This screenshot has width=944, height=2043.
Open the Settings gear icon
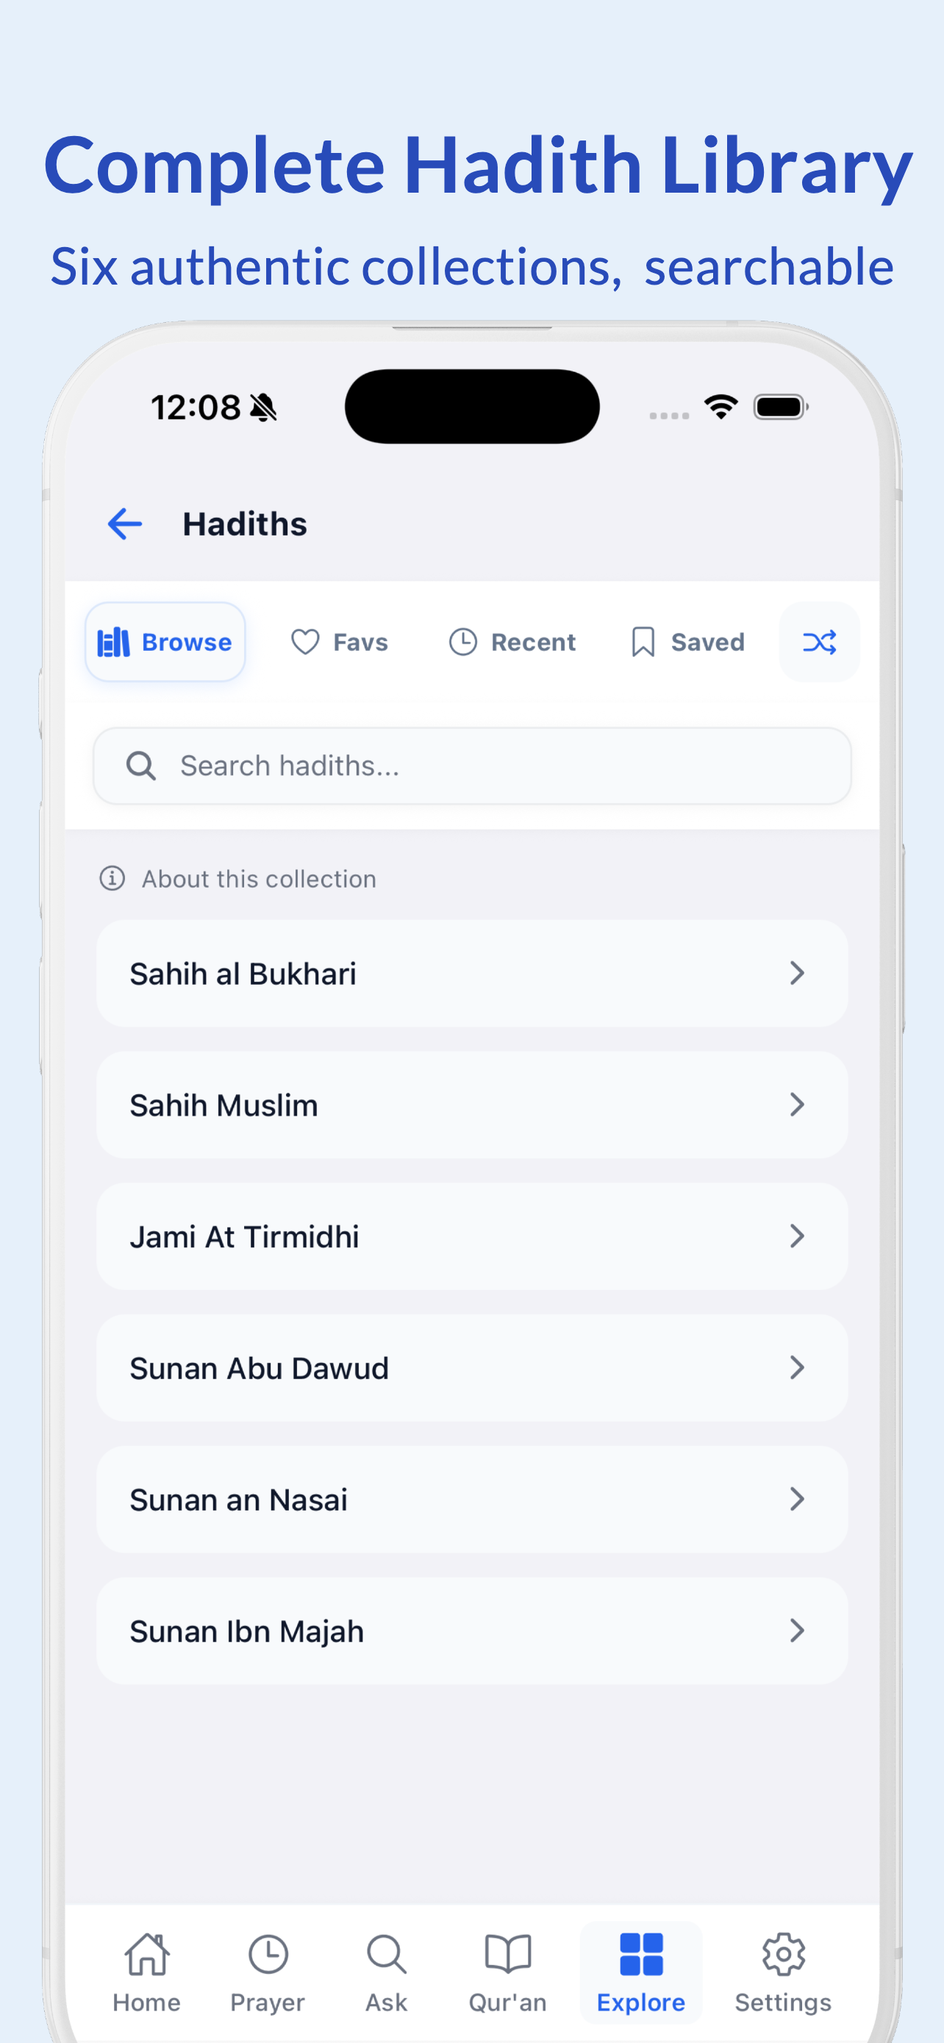[x=783, y=1953]
